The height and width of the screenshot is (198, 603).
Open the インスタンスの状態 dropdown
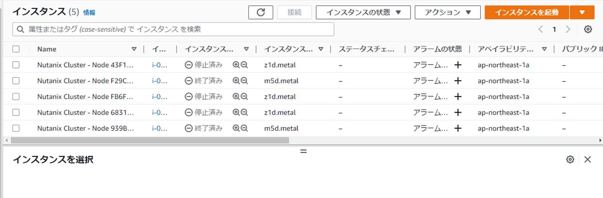pyautogui.click(x=363, y=12)
